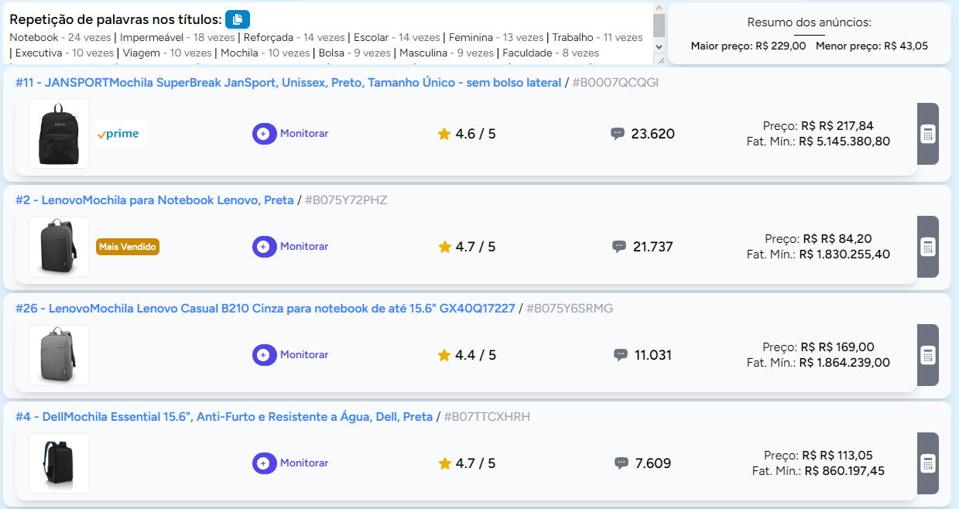The height and width of the screenshot is (509, 959).
Task: Open calculator for Lenovo Preta backpack
Action: (927, 247)
